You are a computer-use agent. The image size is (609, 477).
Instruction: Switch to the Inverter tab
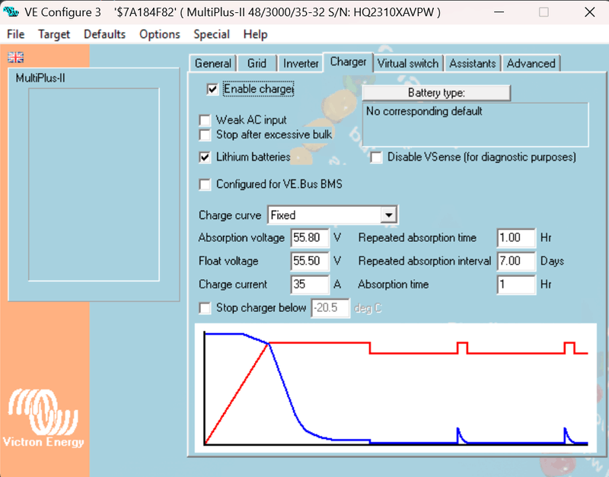point(301,63)
